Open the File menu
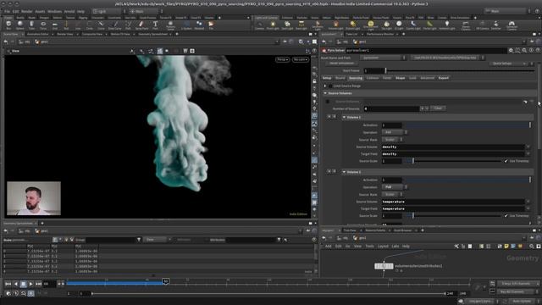The image size is (542, 305). coord(7,11)
